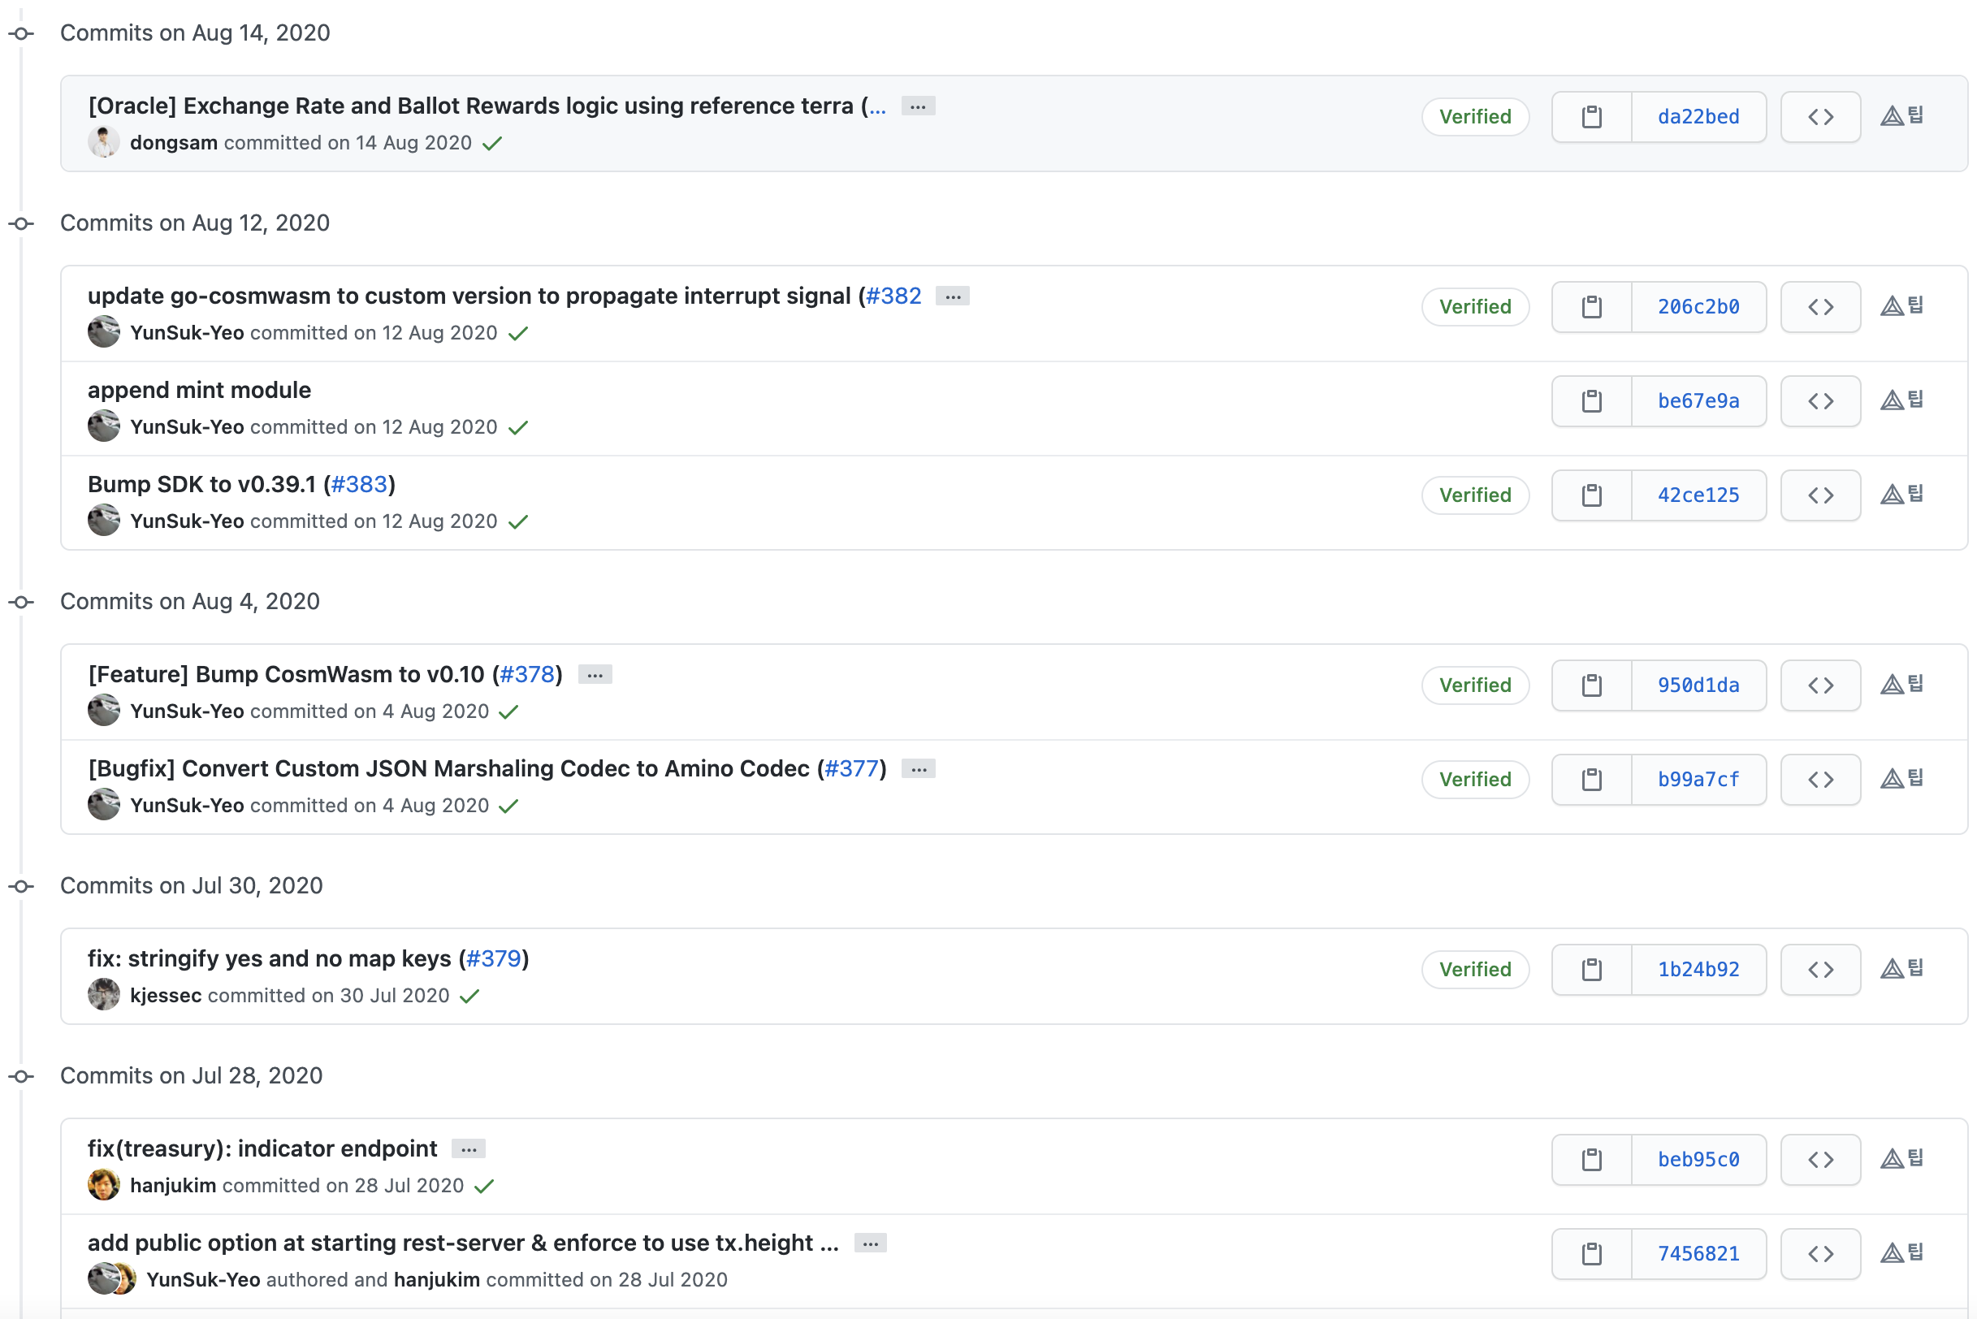
Task: Expand the Bump CosmWasm commit message details
Action: click(595, 675)
